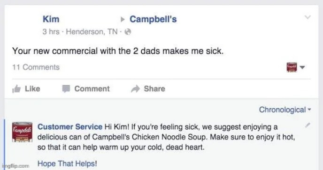This screenshot has width=323, height=170.
Task: Click the Share arrow icon
Action: 135,89
